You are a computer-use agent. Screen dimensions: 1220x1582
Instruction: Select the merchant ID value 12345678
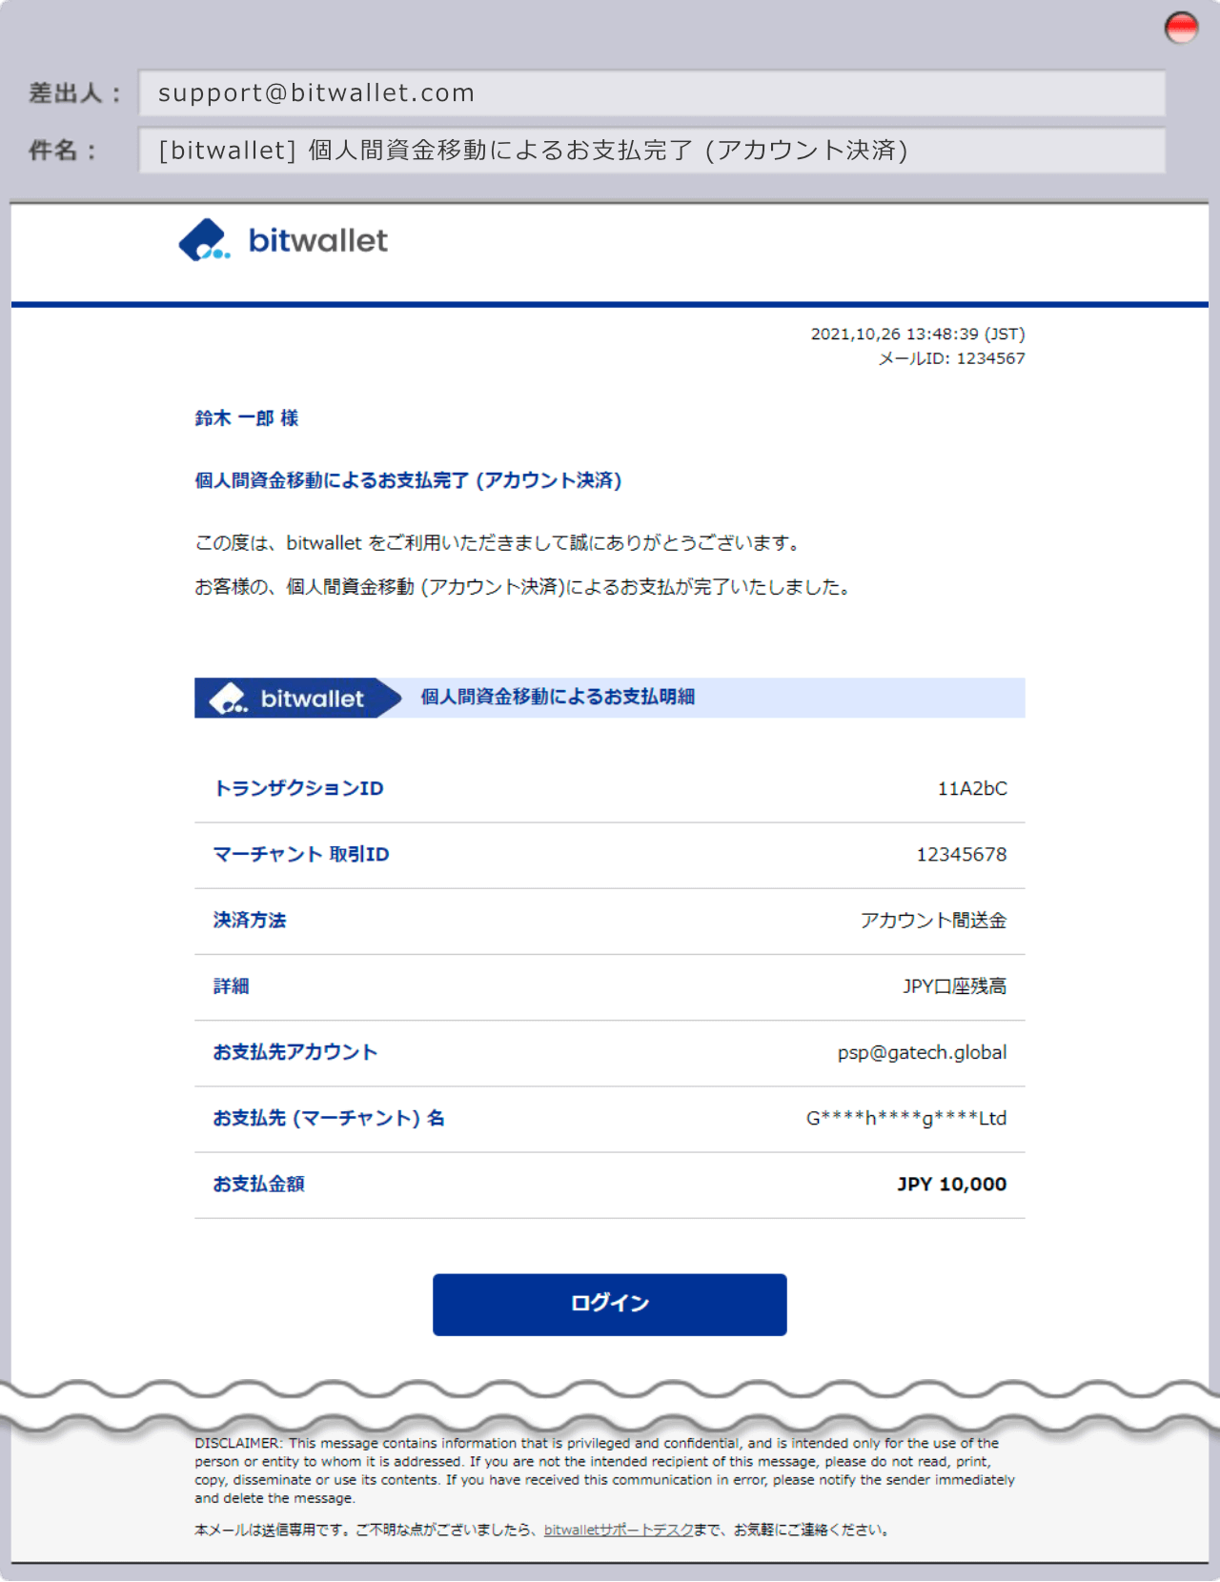point(962,854)
